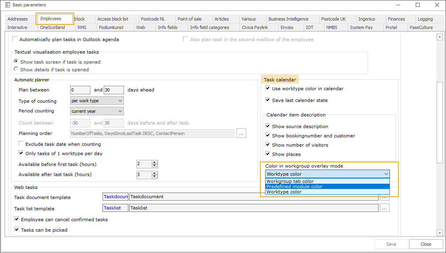Viewport: 446px width, 253px height.
Task: Click the vertical scrollbar up arrow
Action: point(440,37)
